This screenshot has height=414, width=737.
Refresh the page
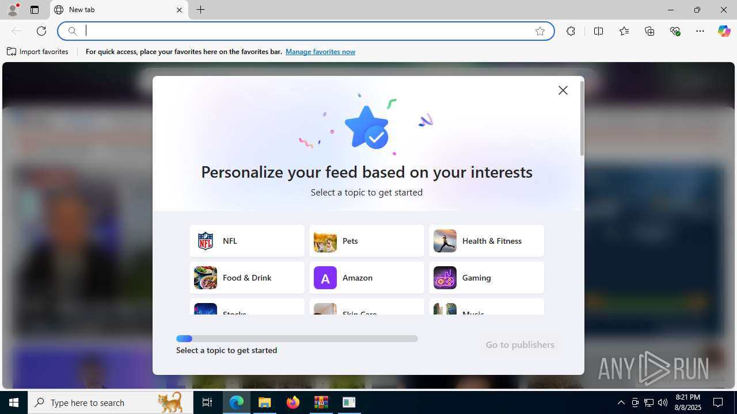[x=41, y=31]
